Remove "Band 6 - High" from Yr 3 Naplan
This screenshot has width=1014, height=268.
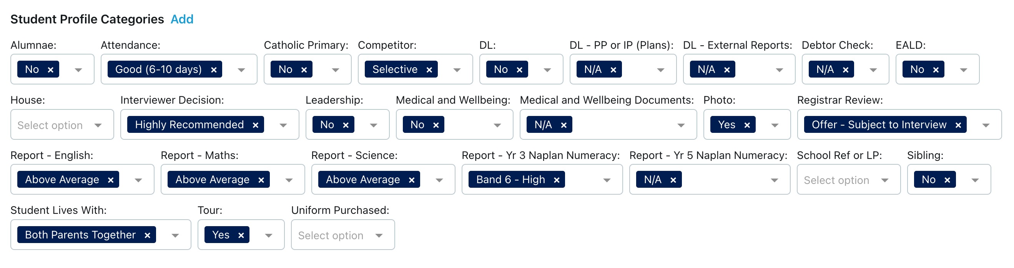(x=557, y=180)
